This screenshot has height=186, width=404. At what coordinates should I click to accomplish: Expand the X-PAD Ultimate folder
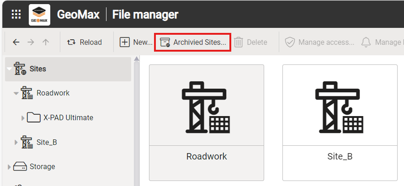23,118
